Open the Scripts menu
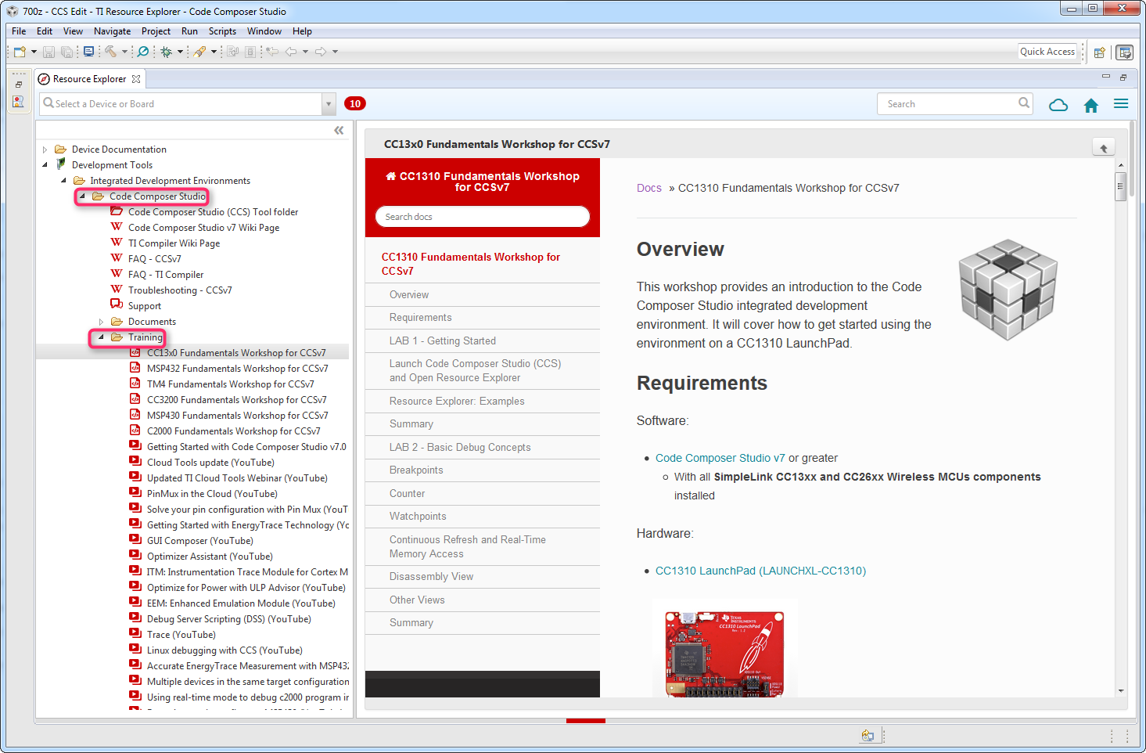 (222, 31)
